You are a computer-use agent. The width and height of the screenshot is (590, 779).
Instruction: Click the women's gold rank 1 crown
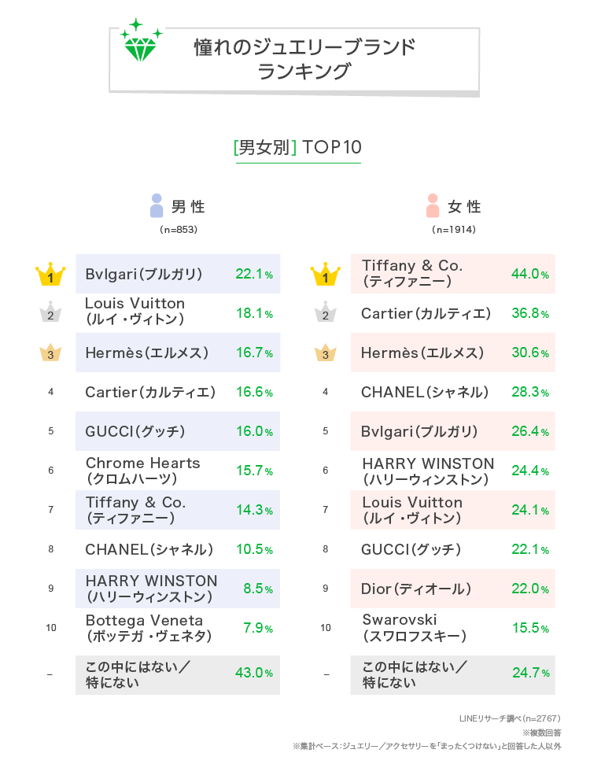tap(325, 275)
